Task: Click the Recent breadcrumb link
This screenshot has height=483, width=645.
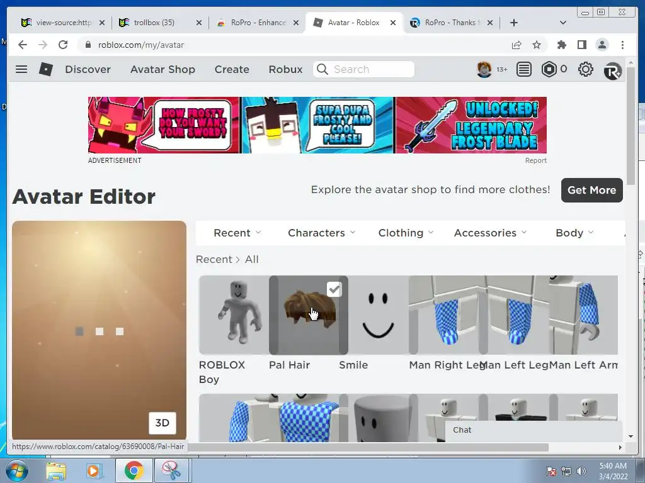Action: (x=214, y=260)
